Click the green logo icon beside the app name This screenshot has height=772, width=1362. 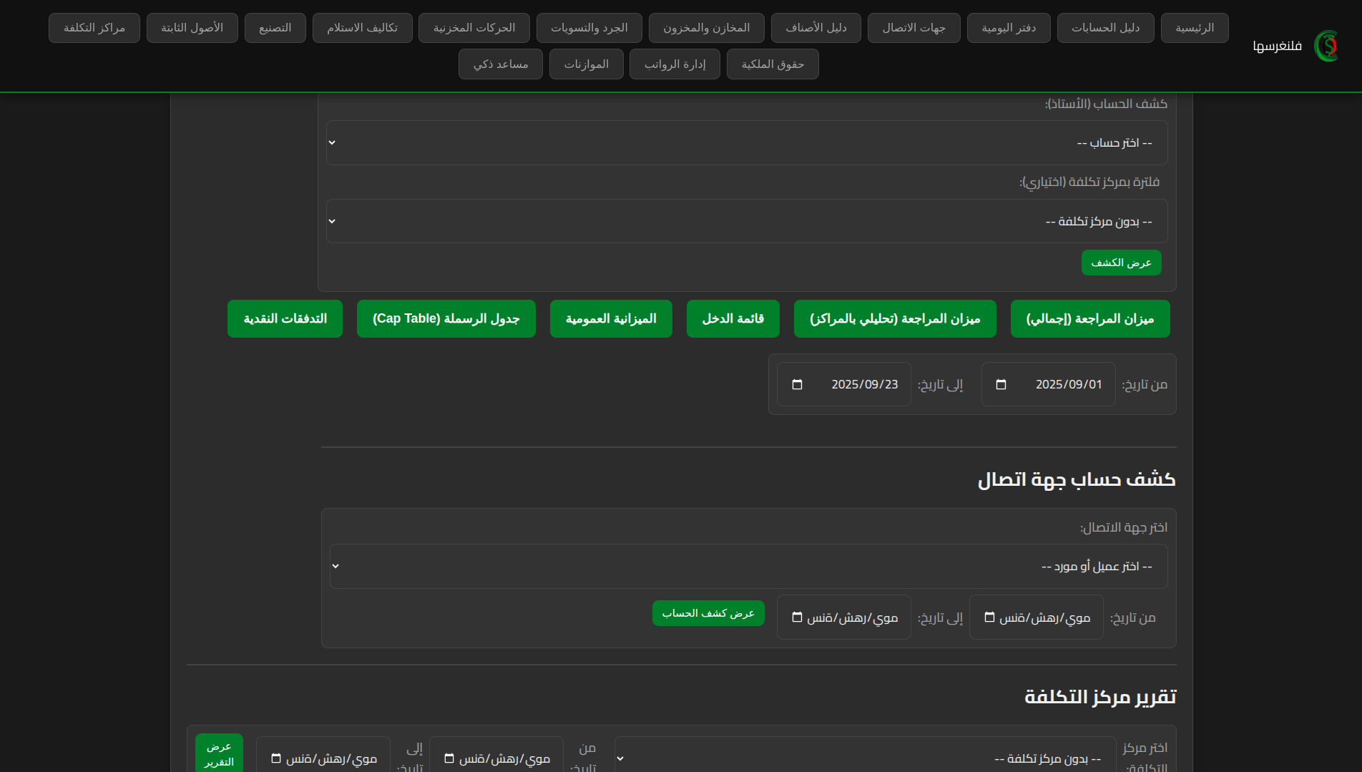[1326, 46]
